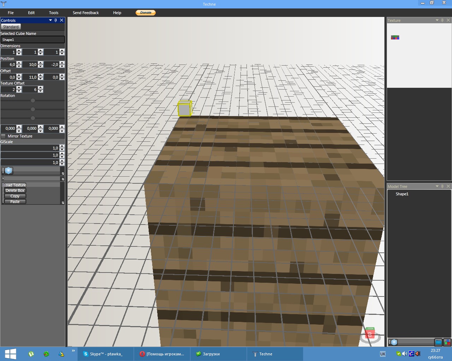Increase first Dimensions value

[19, 50]
